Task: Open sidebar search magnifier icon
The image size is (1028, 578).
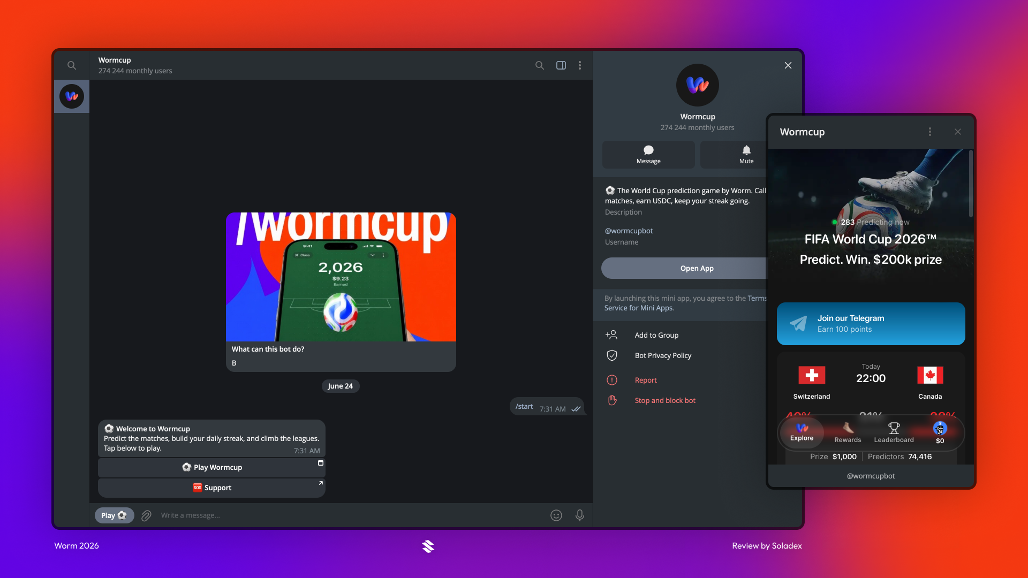Action: click(72, 65)
